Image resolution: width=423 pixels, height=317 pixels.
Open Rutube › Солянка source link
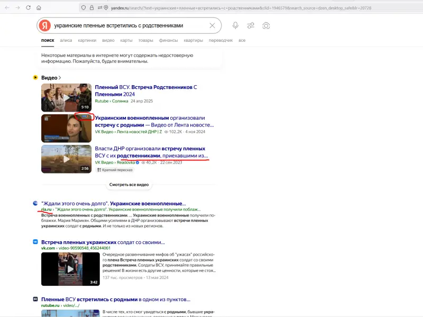112,101
